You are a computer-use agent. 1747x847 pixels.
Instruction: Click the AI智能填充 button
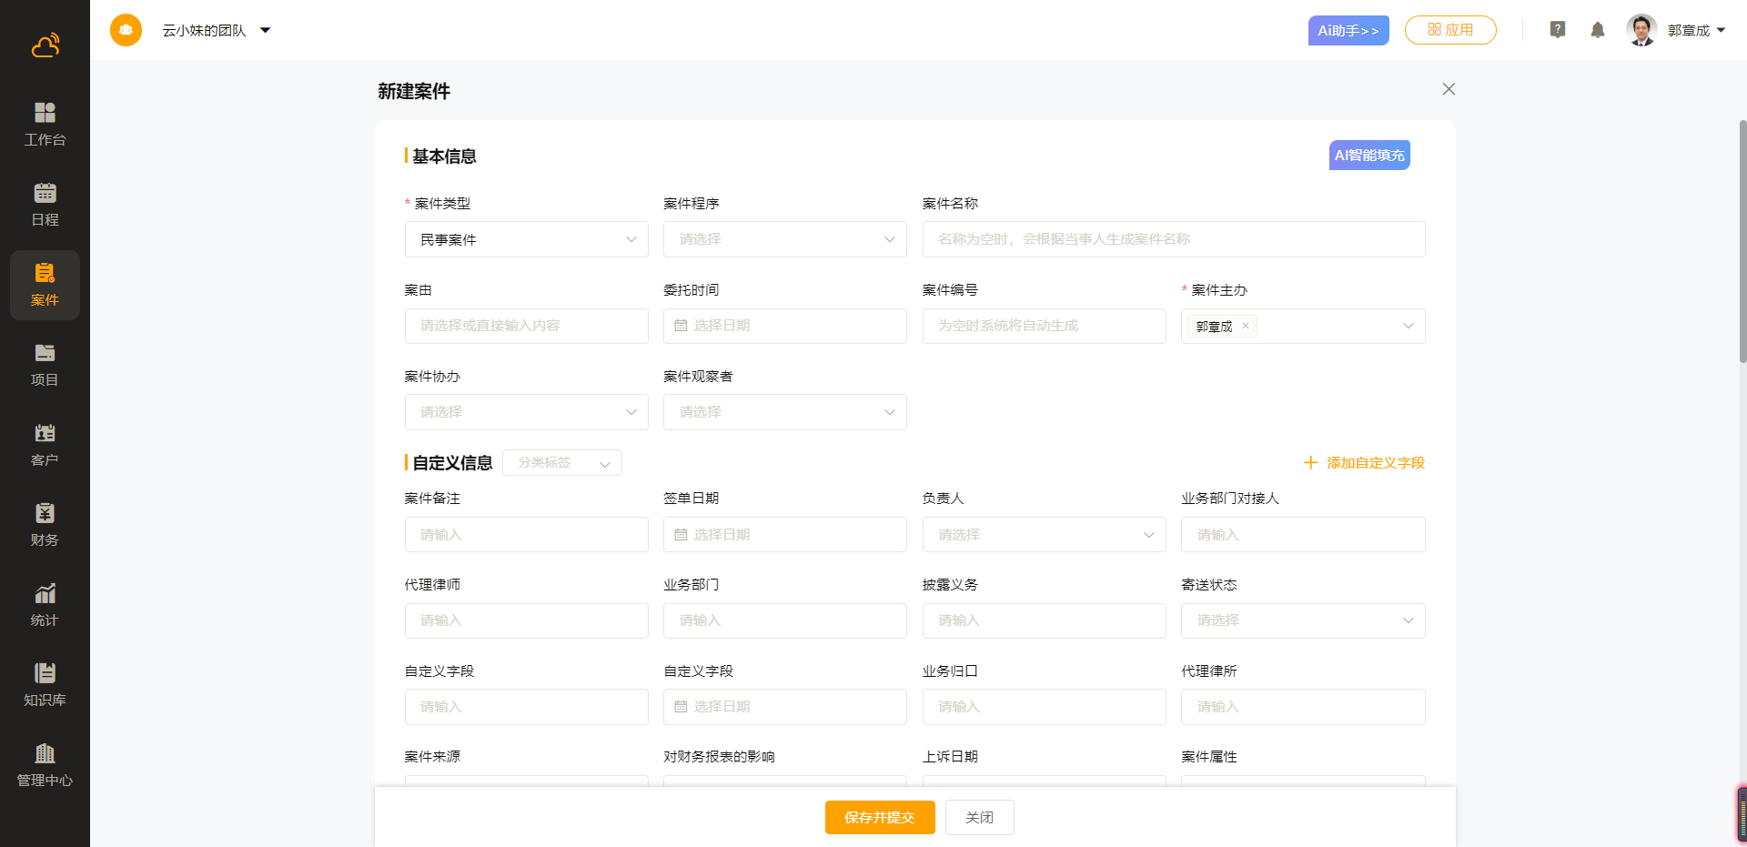point(1368,156)
